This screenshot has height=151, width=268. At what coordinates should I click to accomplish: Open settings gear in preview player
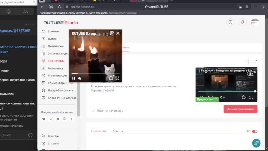[243, 98]
